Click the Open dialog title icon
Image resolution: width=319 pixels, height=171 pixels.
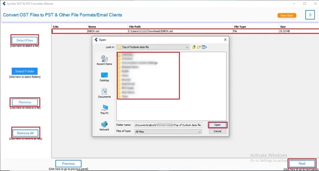click(x=96, y=40)
